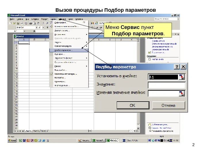Click OK in Подбор параметра dialog
The height and width of the screenshot is (155, 207).
tap(133, 105)
